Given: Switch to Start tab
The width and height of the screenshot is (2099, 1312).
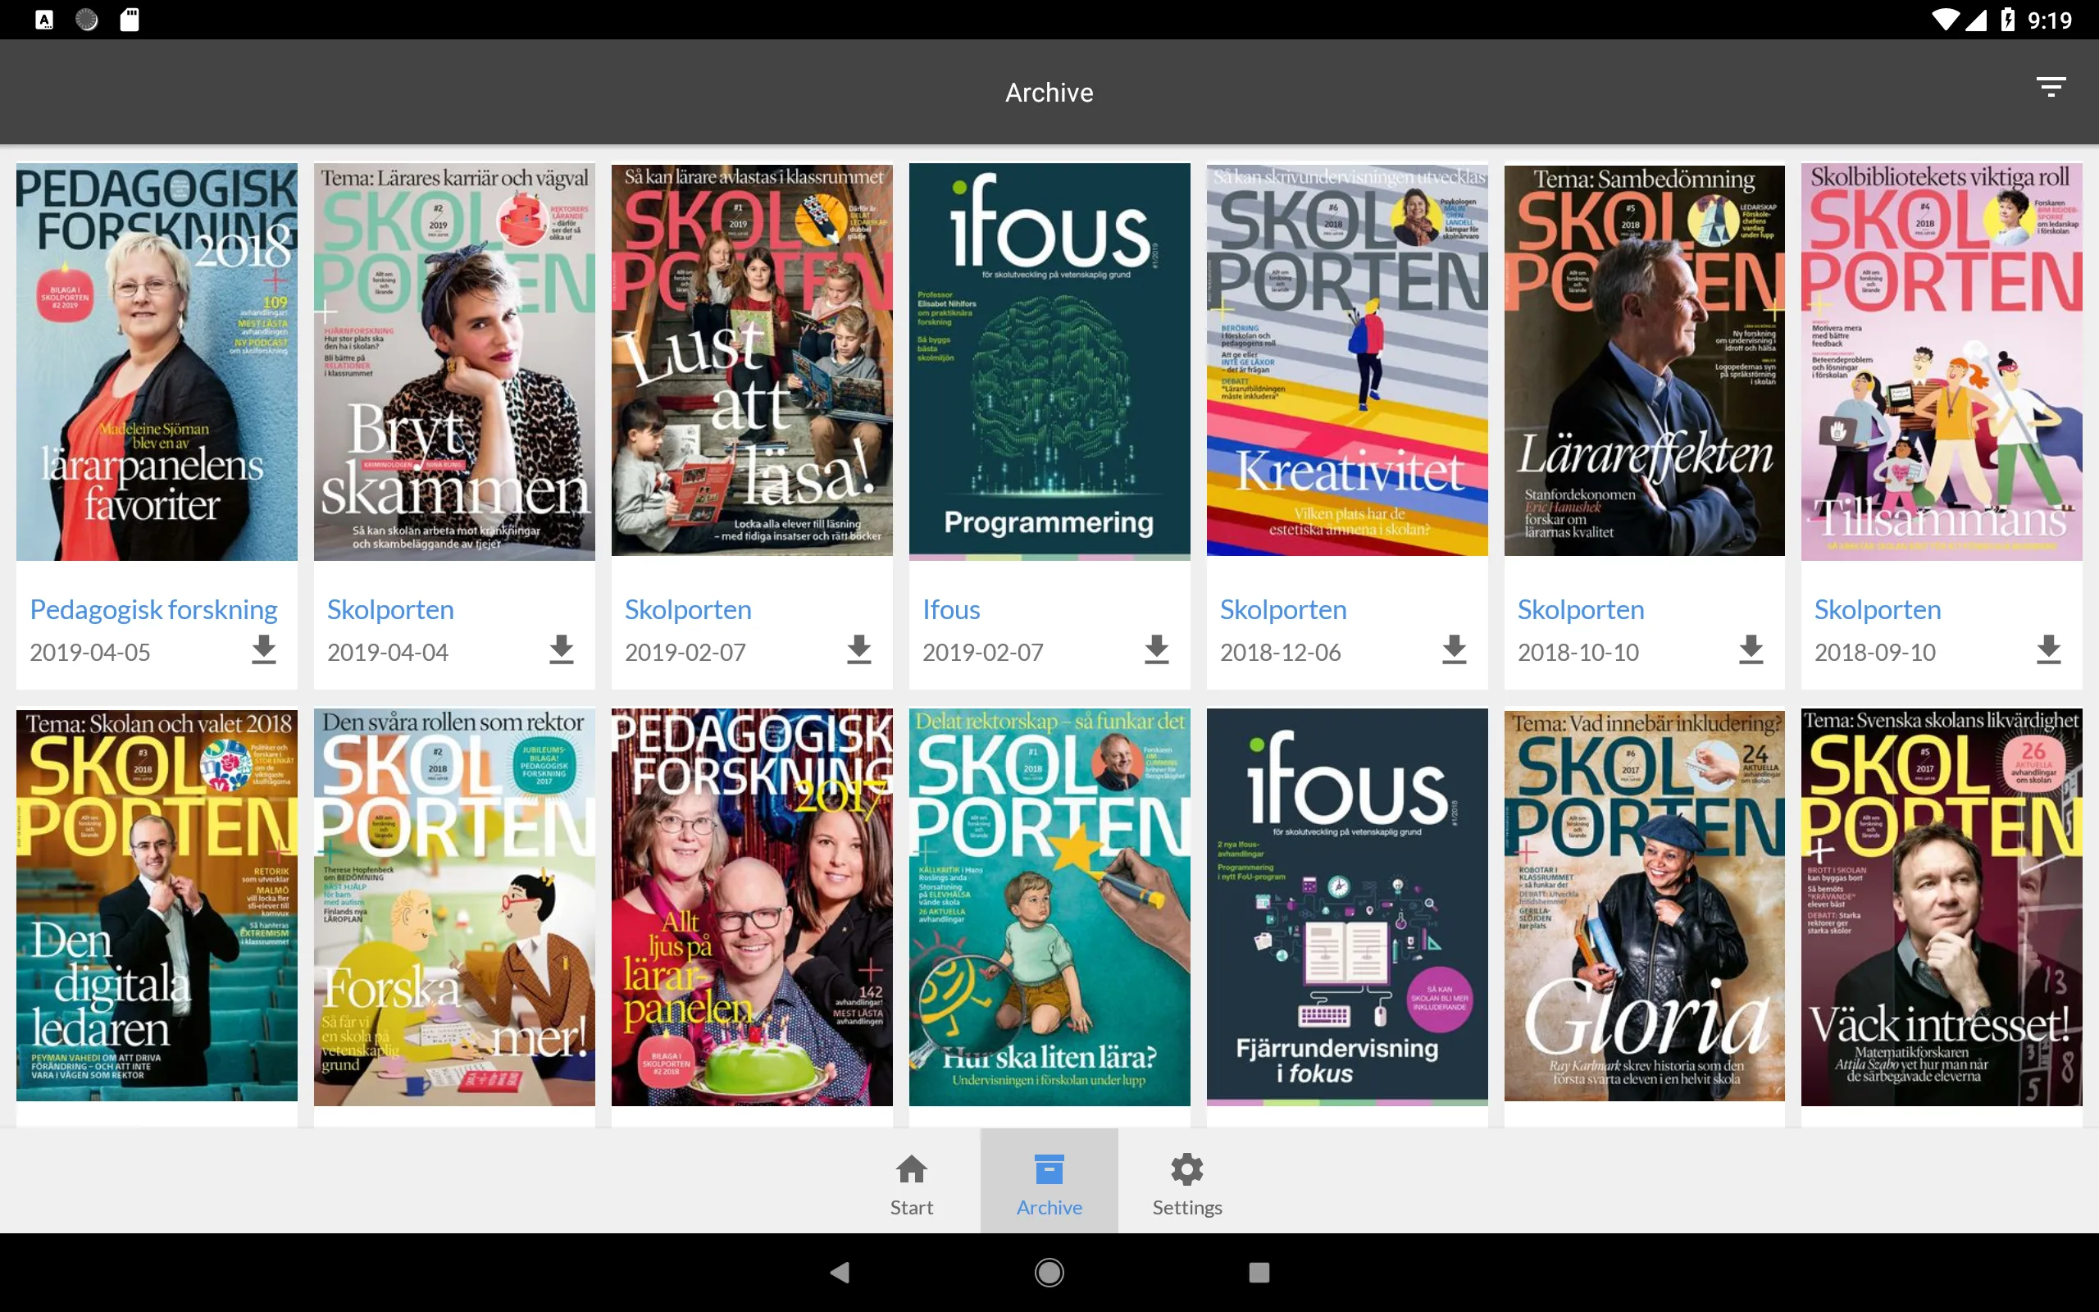Looking at the screenshot, I should (910, 1185).
